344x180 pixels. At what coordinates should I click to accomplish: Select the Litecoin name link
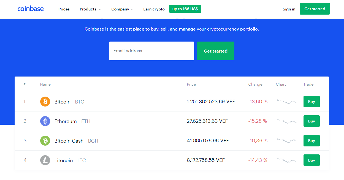(64, 160)
